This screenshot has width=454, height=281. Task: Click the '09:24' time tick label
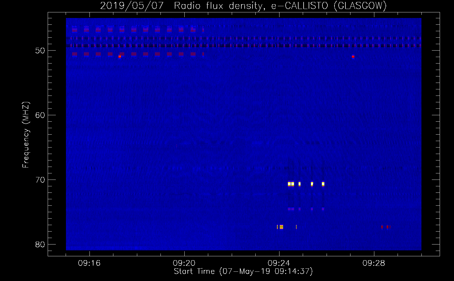click(279, 263)
